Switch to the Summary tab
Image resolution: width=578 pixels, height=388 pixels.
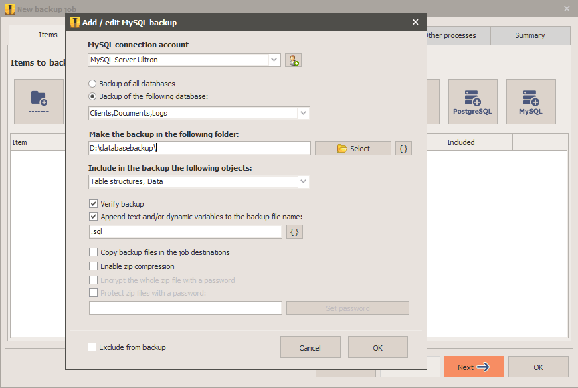[x=529, y=36]
